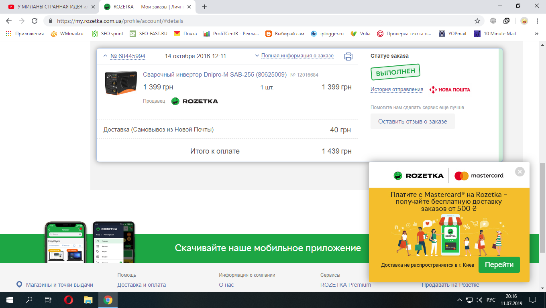The image size is (546, 308).
Task: Bookmark this page with star icon
Action: [x=477, y=21]
